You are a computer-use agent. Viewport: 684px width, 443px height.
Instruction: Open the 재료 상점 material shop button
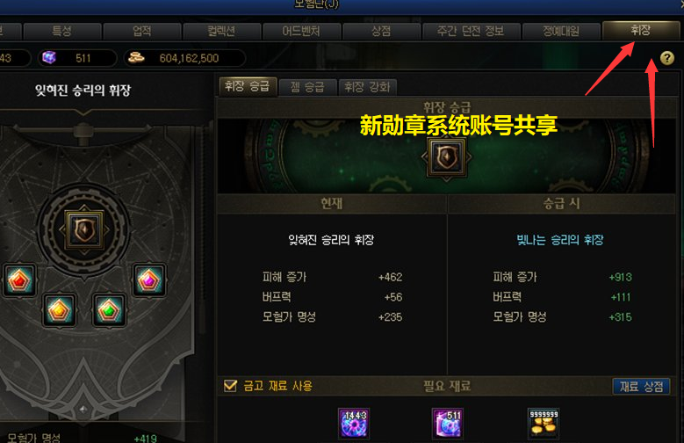click(x=641, y=386)
